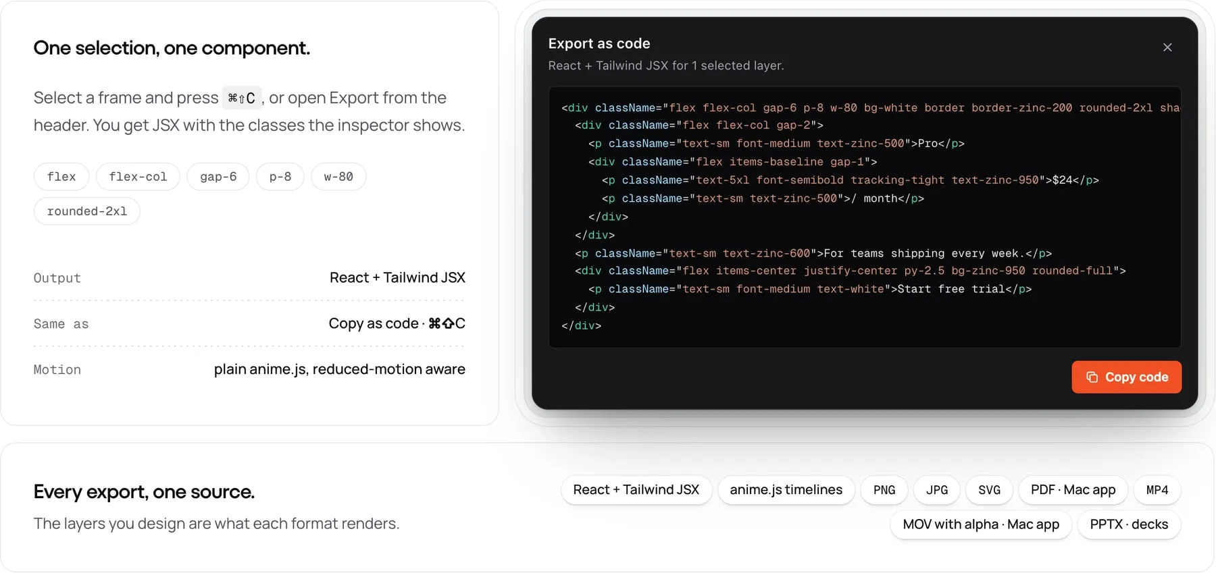Click the code line containing '$24'
The width and height of the screenshot is (1216, 573).
(x=851, y=180)
